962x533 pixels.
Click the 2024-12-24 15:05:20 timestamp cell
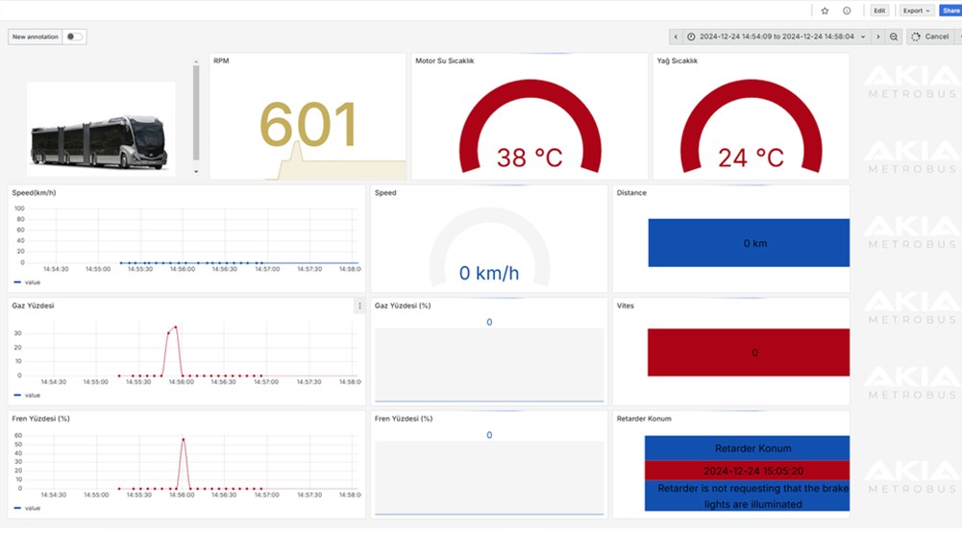(748, 471)
